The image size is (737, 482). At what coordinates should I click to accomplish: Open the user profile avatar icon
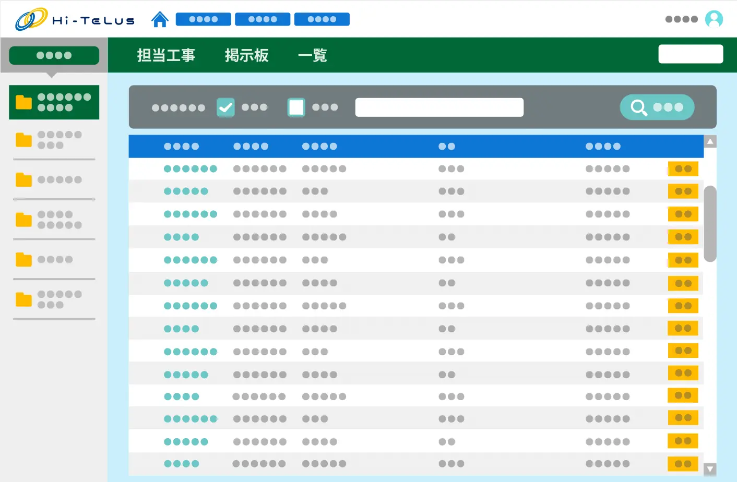click(x=714, y=19)
